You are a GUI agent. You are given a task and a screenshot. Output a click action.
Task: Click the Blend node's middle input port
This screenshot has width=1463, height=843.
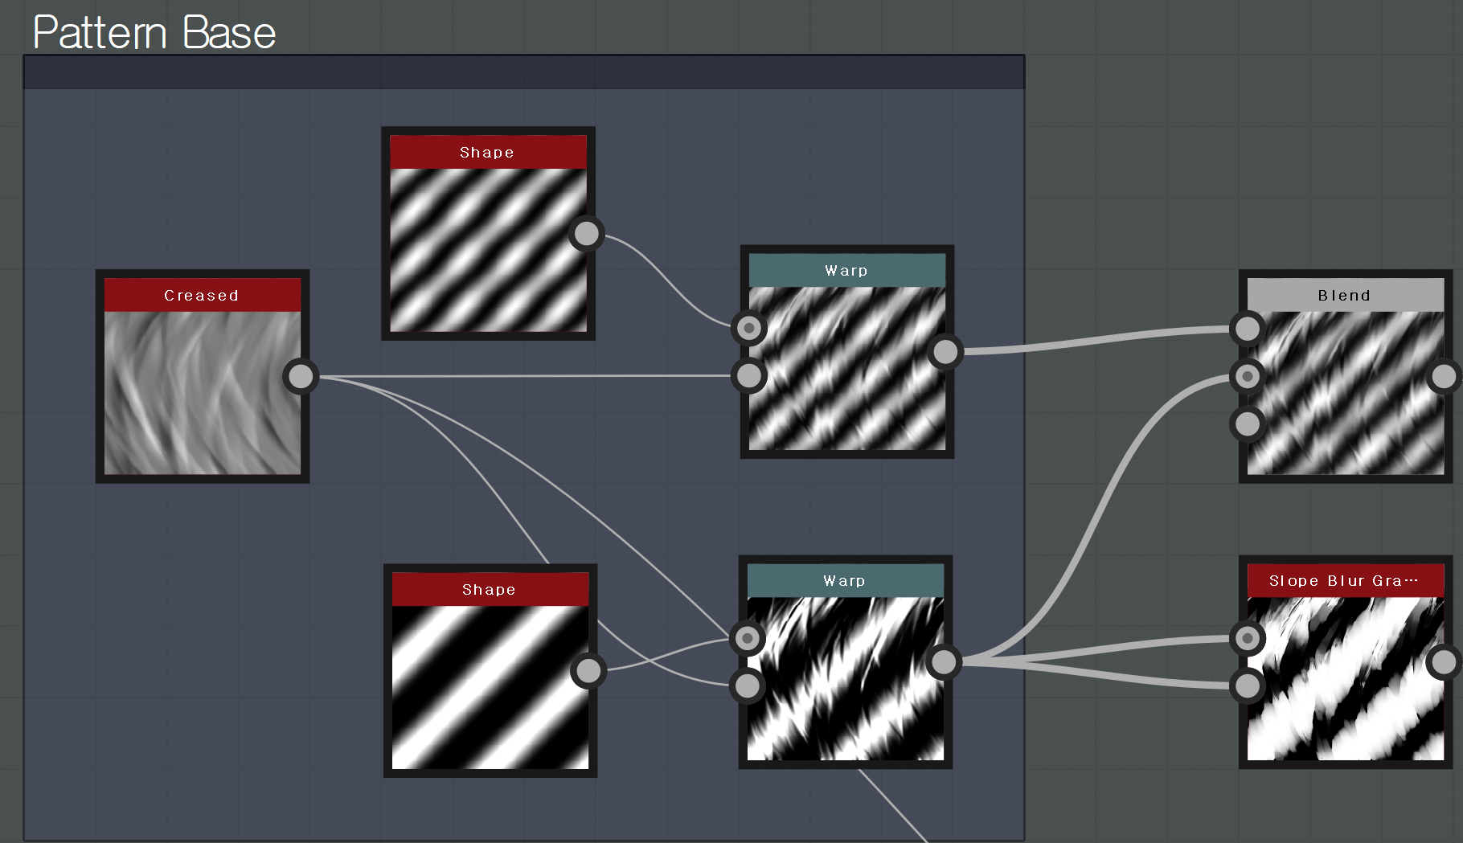(x=1248, y=376)
